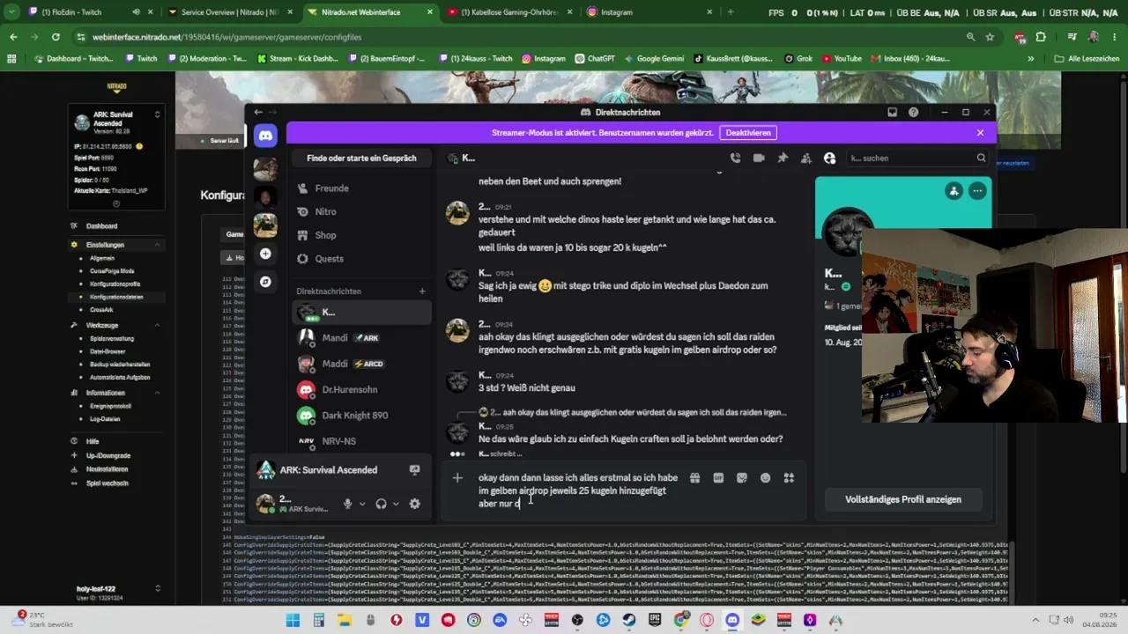Image resolution: width=1128 pixels, height=634 pixels.
Task: Add friends to the direct message
Action: [805, 158]
